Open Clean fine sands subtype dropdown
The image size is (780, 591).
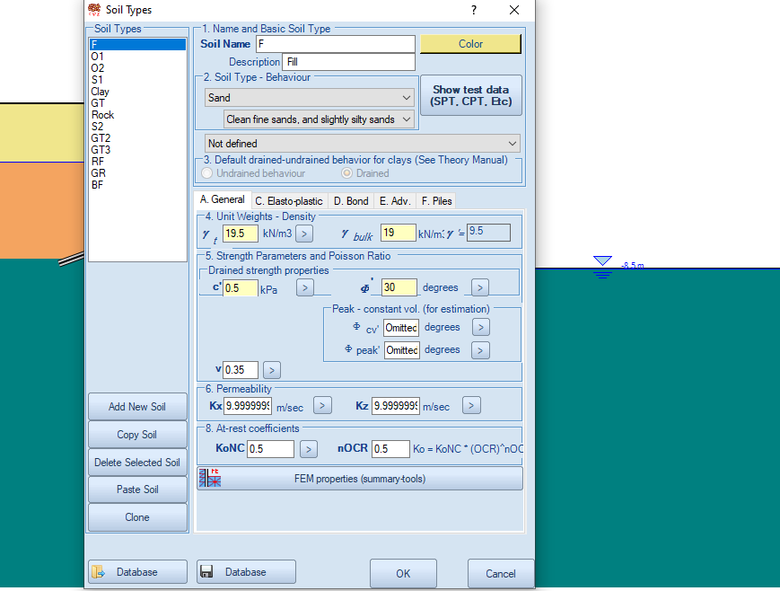coord(319,119)
